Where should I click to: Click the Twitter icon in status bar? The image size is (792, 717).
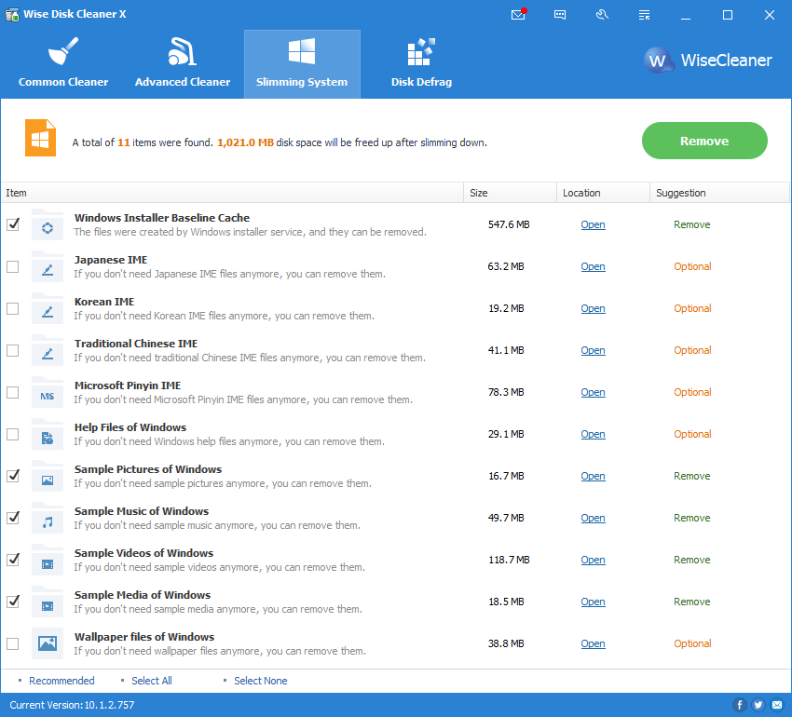click(x=758, y=705)
